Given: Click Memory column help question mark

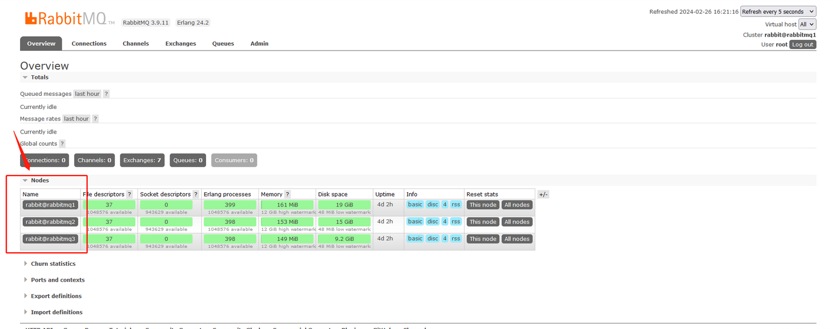Looking at the screenshot, I should click(x=287, y=194).
